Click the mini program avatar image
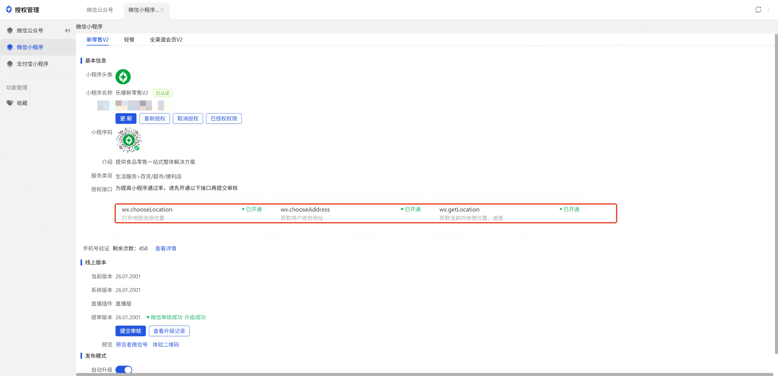This screenshot has height=376, width=778. pyautogui.click(x=123, y=77)
